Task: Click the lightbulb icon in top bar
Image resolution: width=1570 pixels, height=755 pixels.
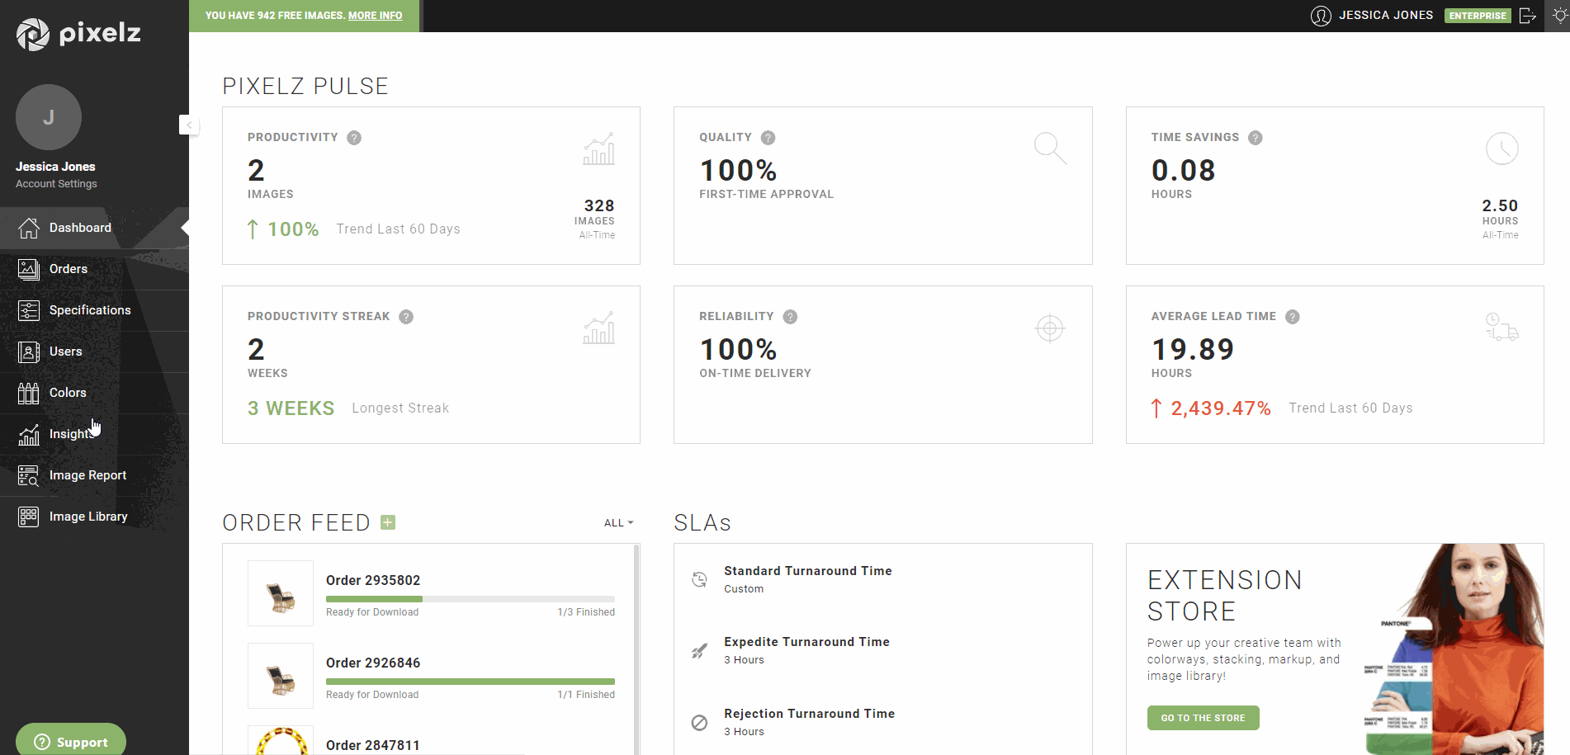Action: point(1560,16)
